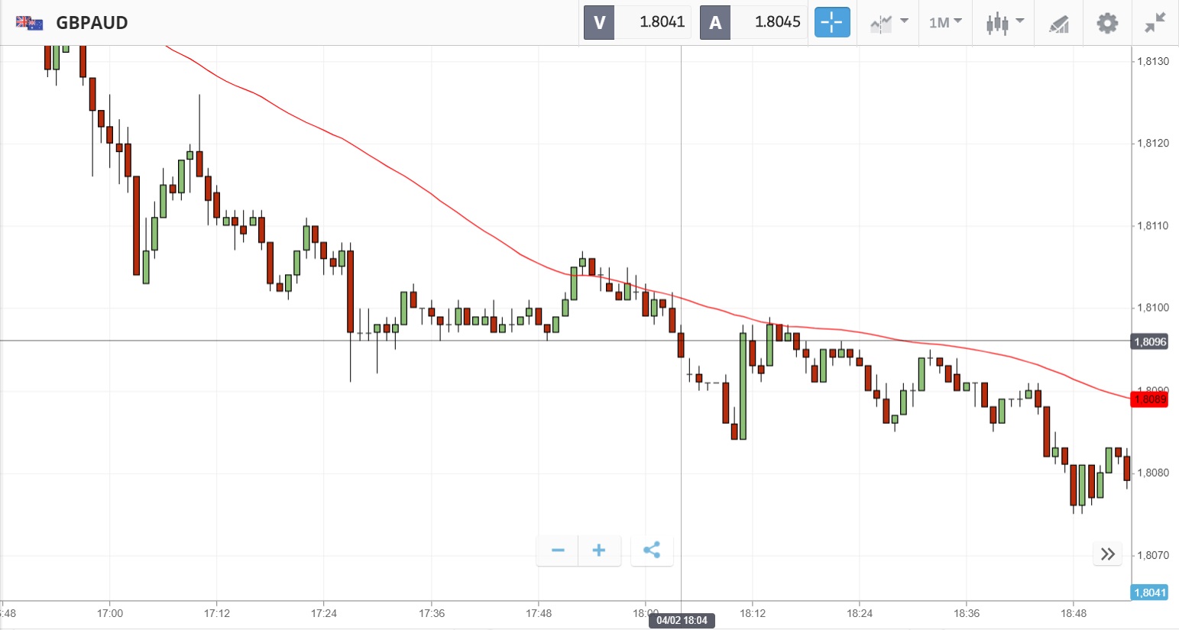1179x630 pixels.
Task: Open the compare instruments dropdown
Action: pyautogui.click(x=888, y=23)
